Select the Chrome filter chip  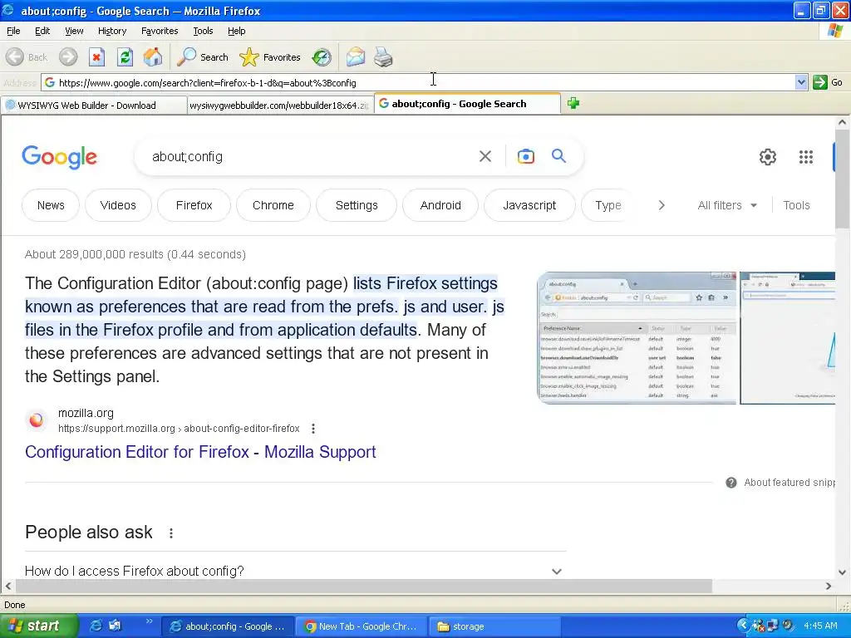click(273, 205)
